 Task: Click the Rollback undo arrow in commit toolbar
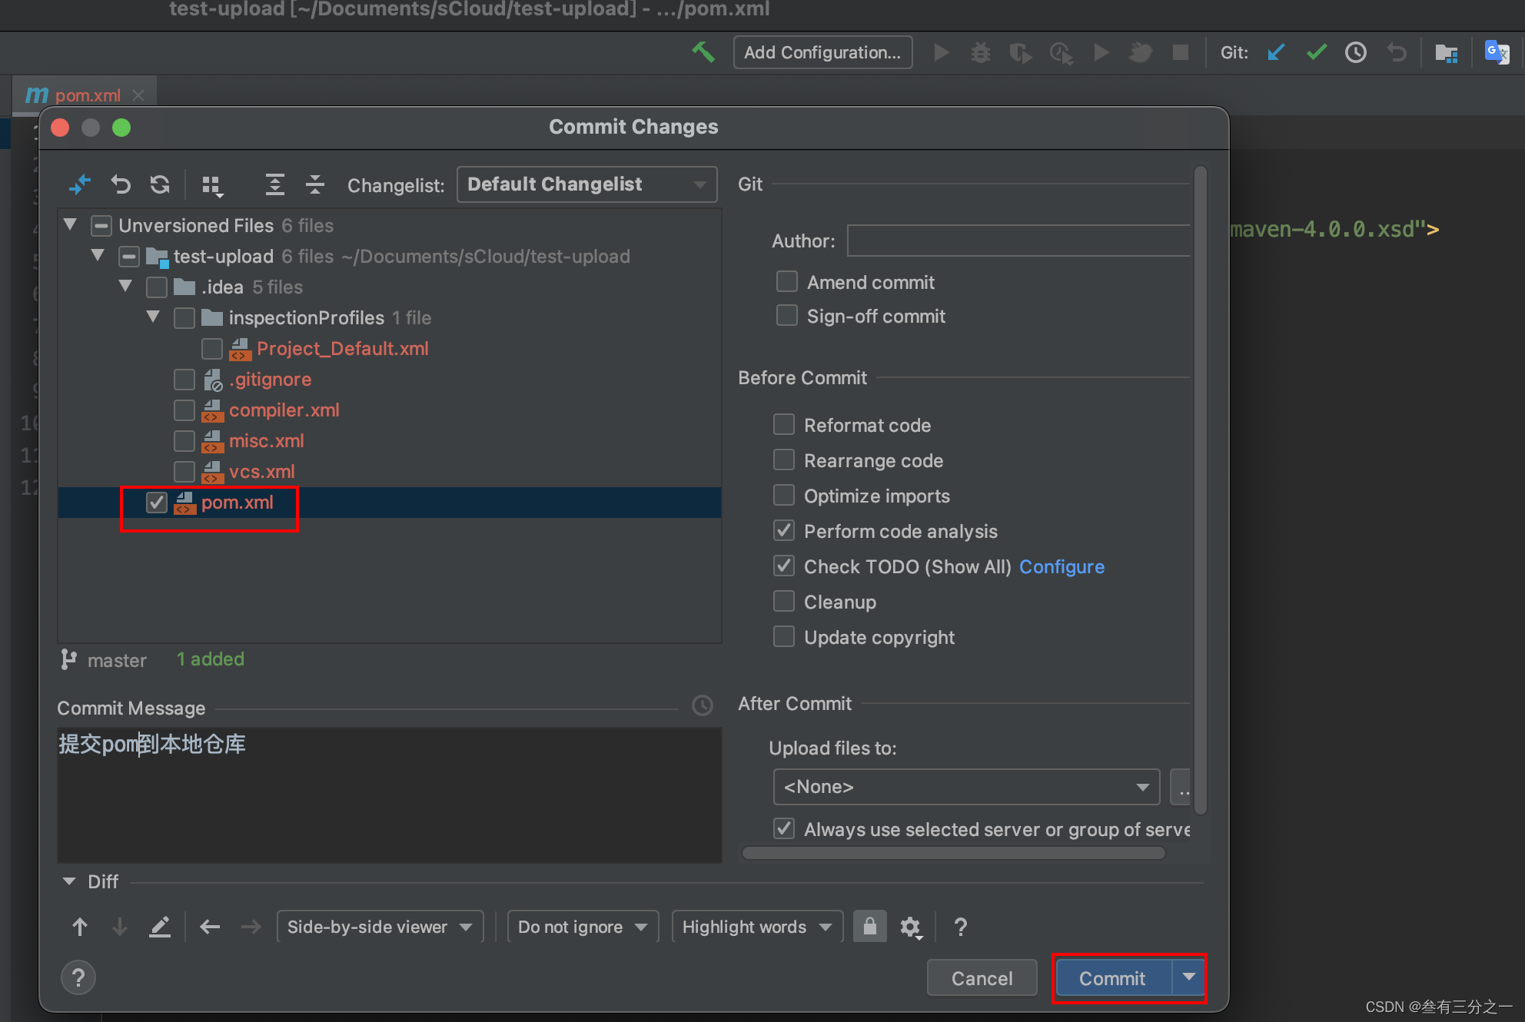(x=121, y=184)
